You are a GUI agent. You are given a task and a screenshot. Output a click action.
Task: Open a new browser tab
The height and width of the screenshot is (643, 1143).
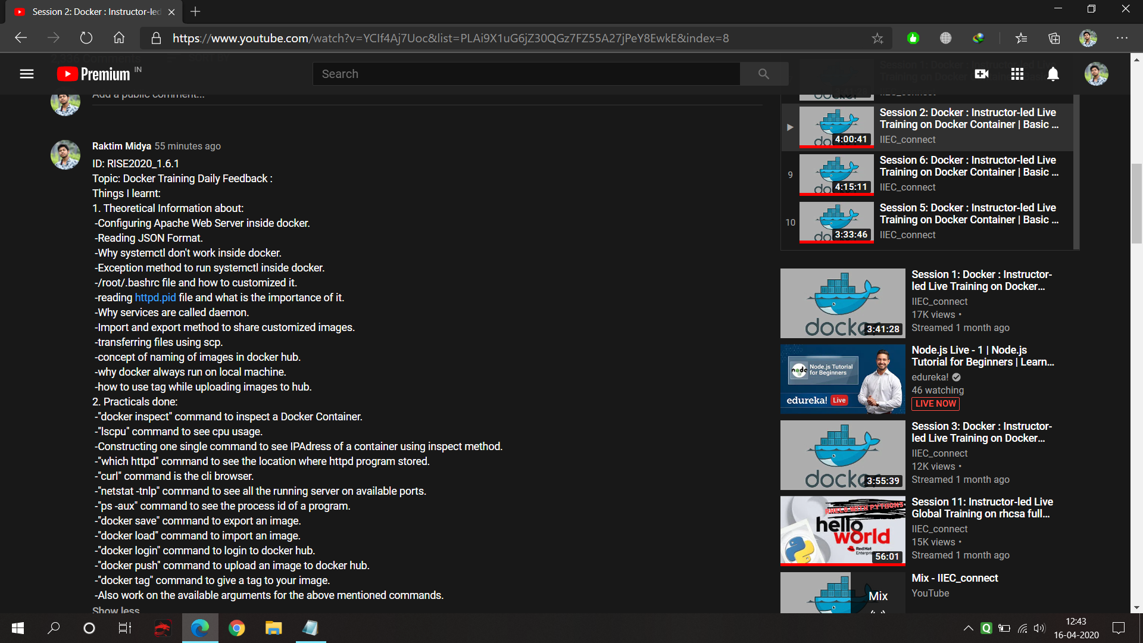(195, 12)
